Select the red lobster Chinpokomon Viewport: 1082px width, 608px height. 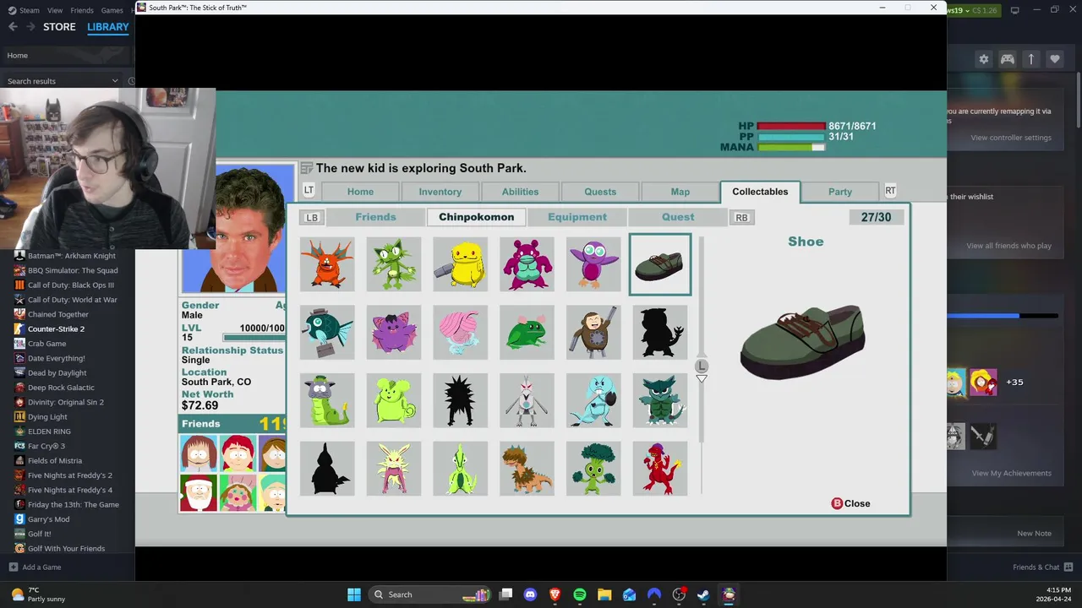(660, 468)
